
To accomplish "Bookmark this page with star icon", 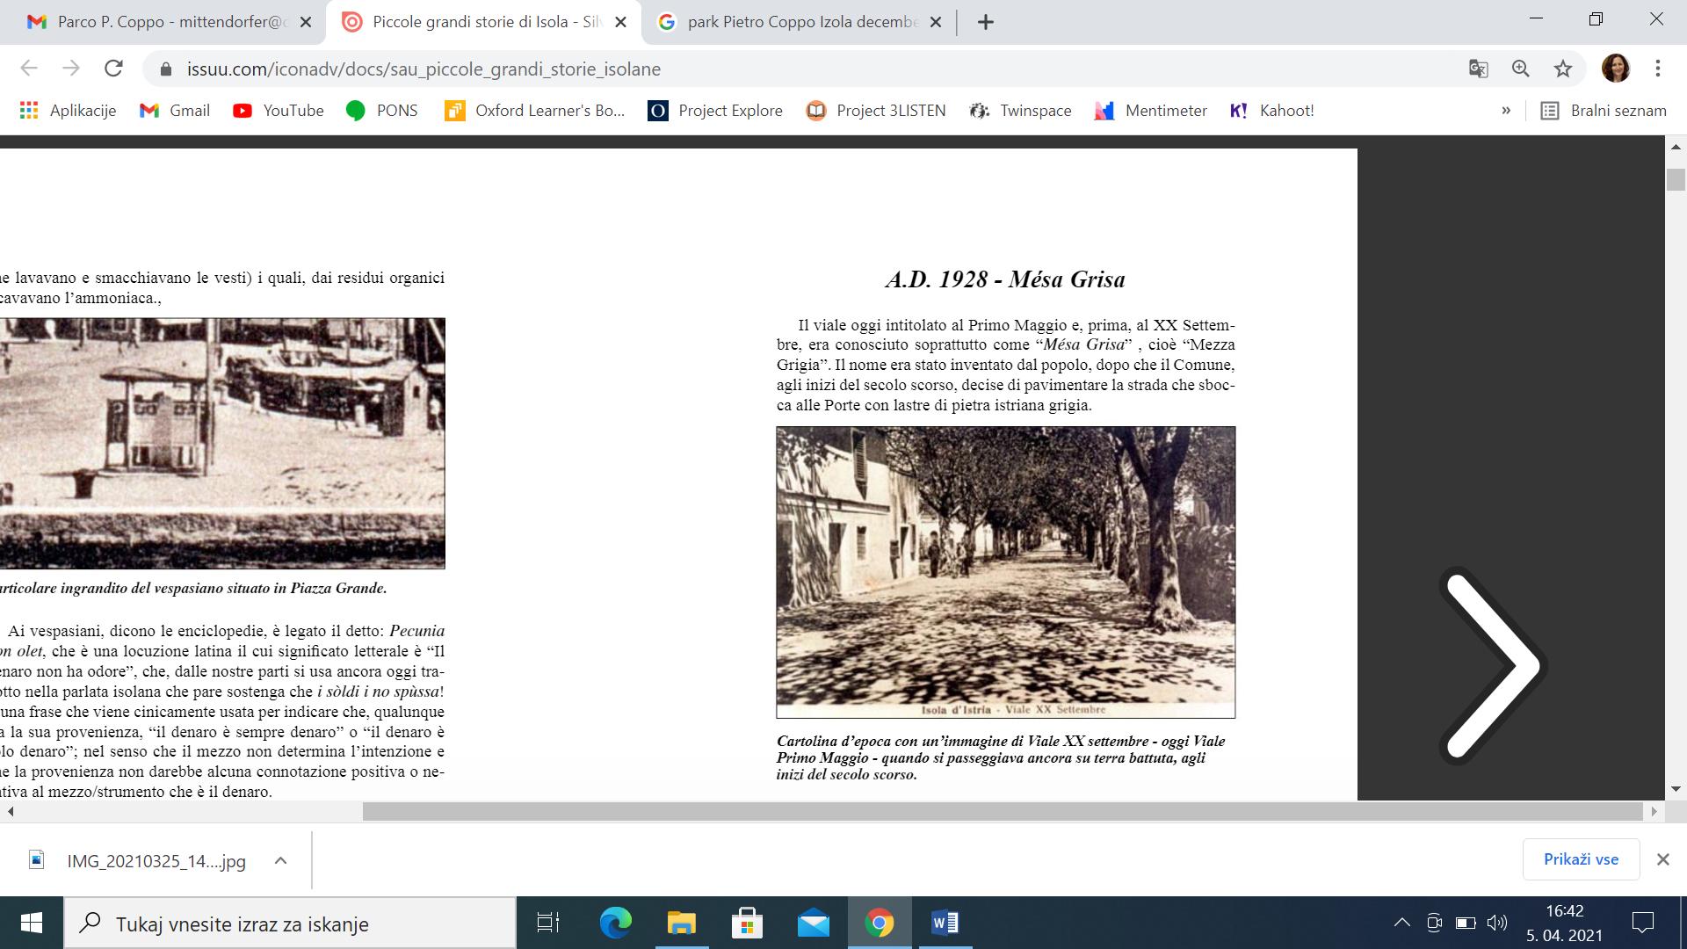I will click(1562, 69).
